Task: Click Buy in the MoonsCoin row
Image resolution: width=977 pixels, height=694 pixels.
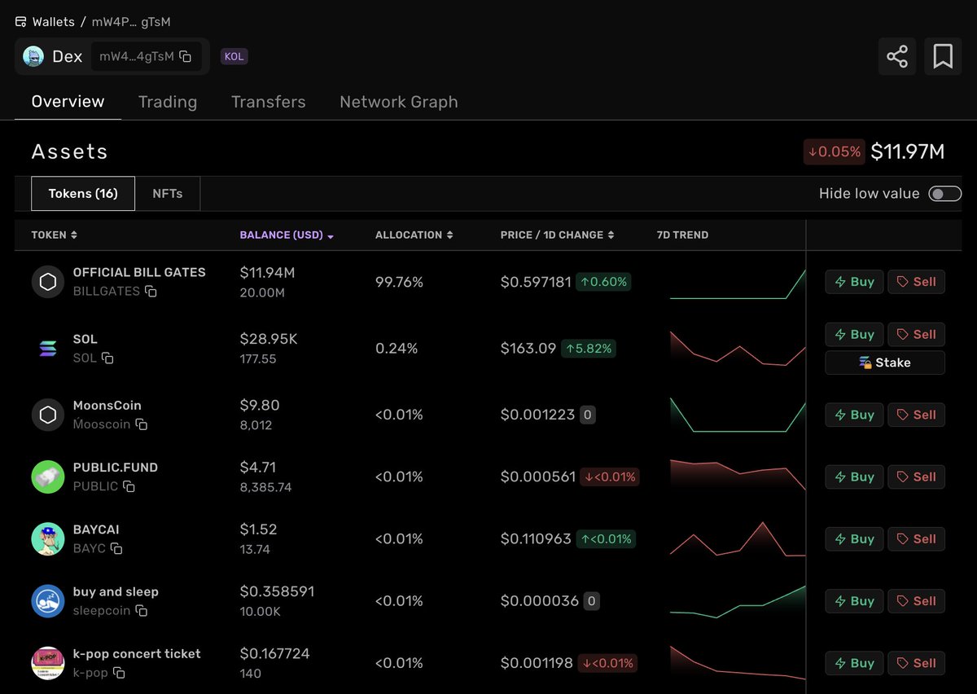Action: coord(854,415)
